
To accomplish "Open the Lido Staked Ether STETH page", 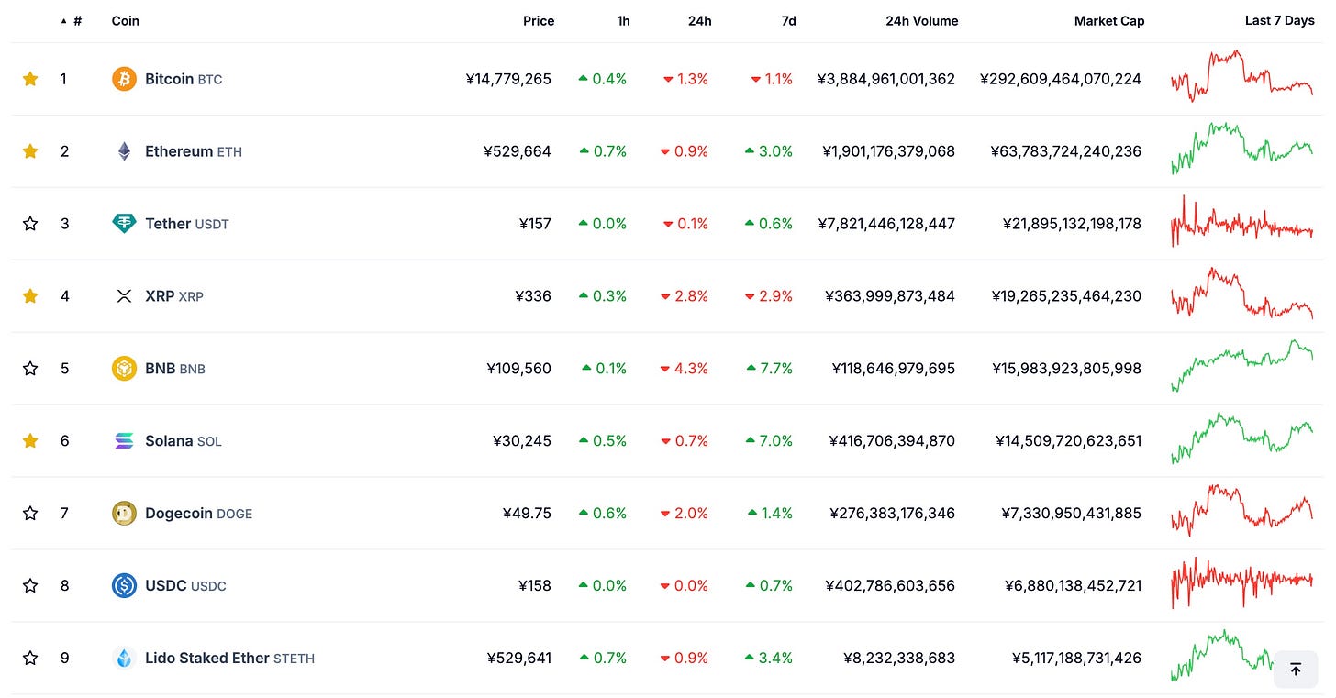I will pos(229,659).
